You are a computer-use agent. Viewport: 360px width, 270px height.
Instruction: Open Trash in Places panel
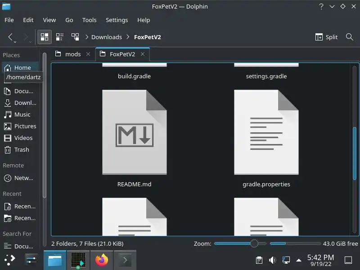[x=20, y=150]
